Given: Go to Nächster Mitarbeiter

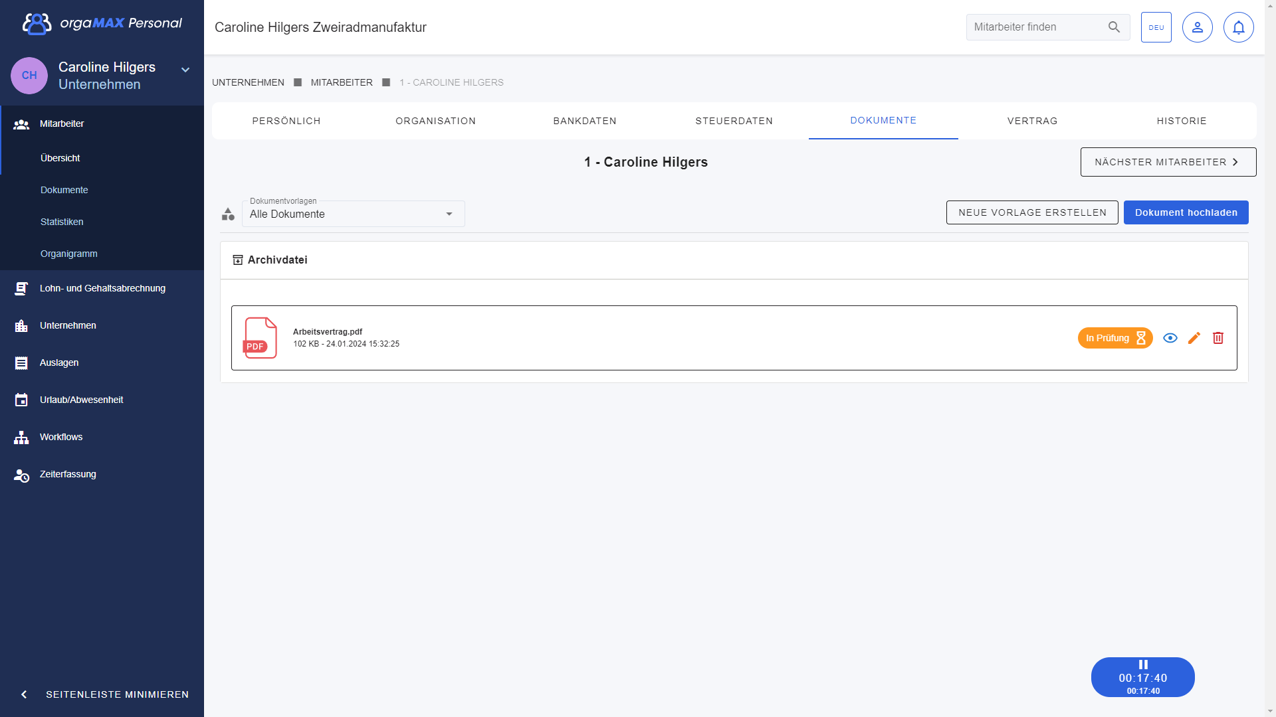Looking at the screenshot, I should pos(1168,162).
